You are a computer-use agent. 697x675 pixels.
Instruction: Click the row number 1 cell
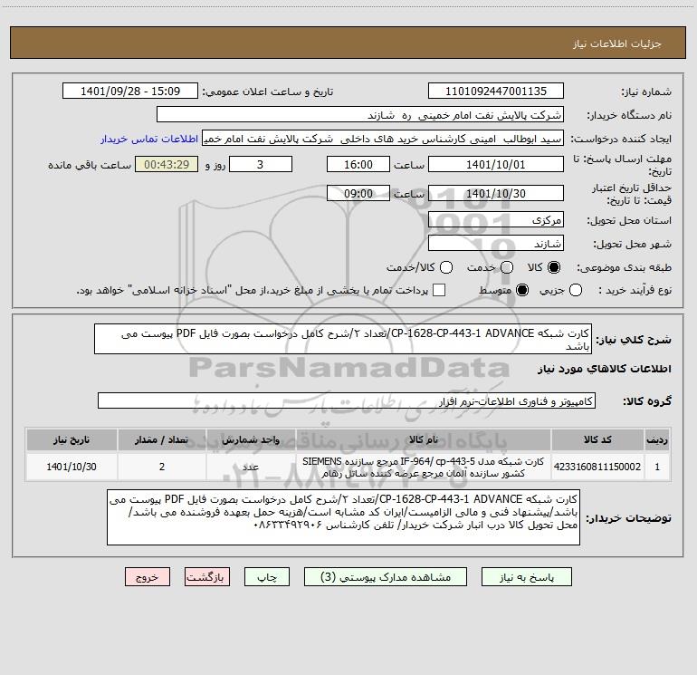click(x=657, y=467)
